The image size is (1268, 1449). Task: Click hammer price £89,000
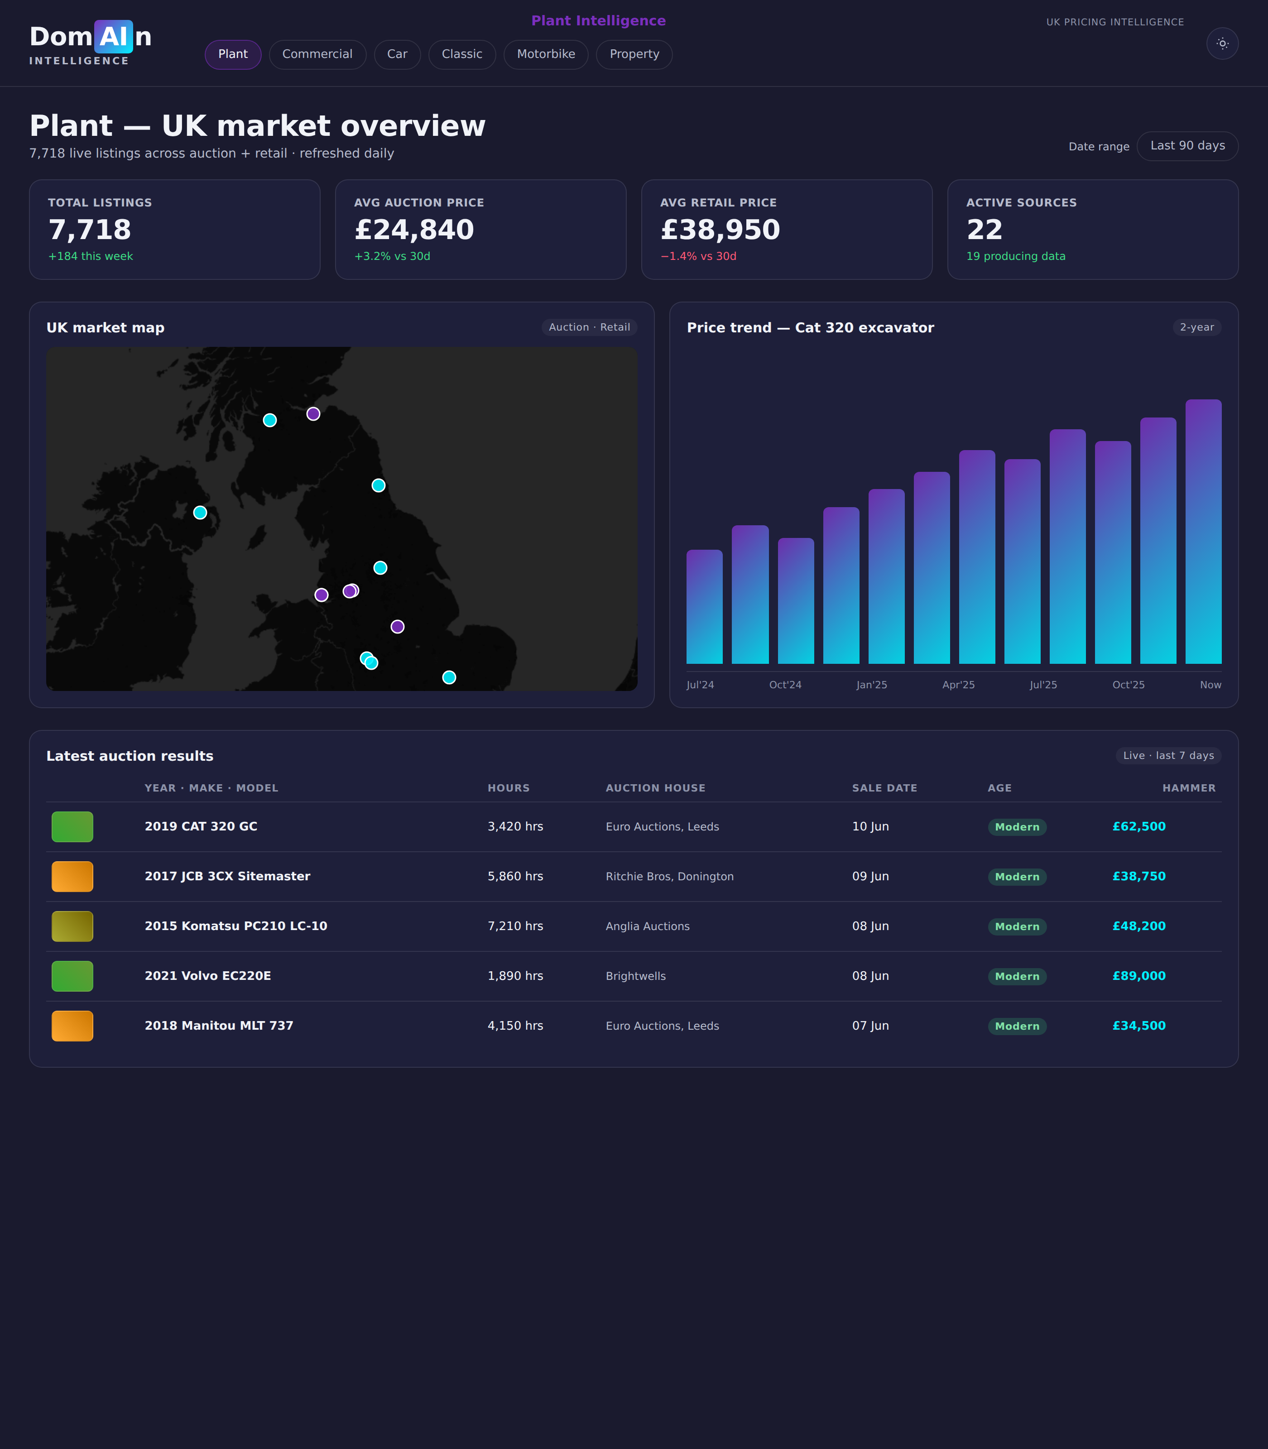pos(1138,976)
